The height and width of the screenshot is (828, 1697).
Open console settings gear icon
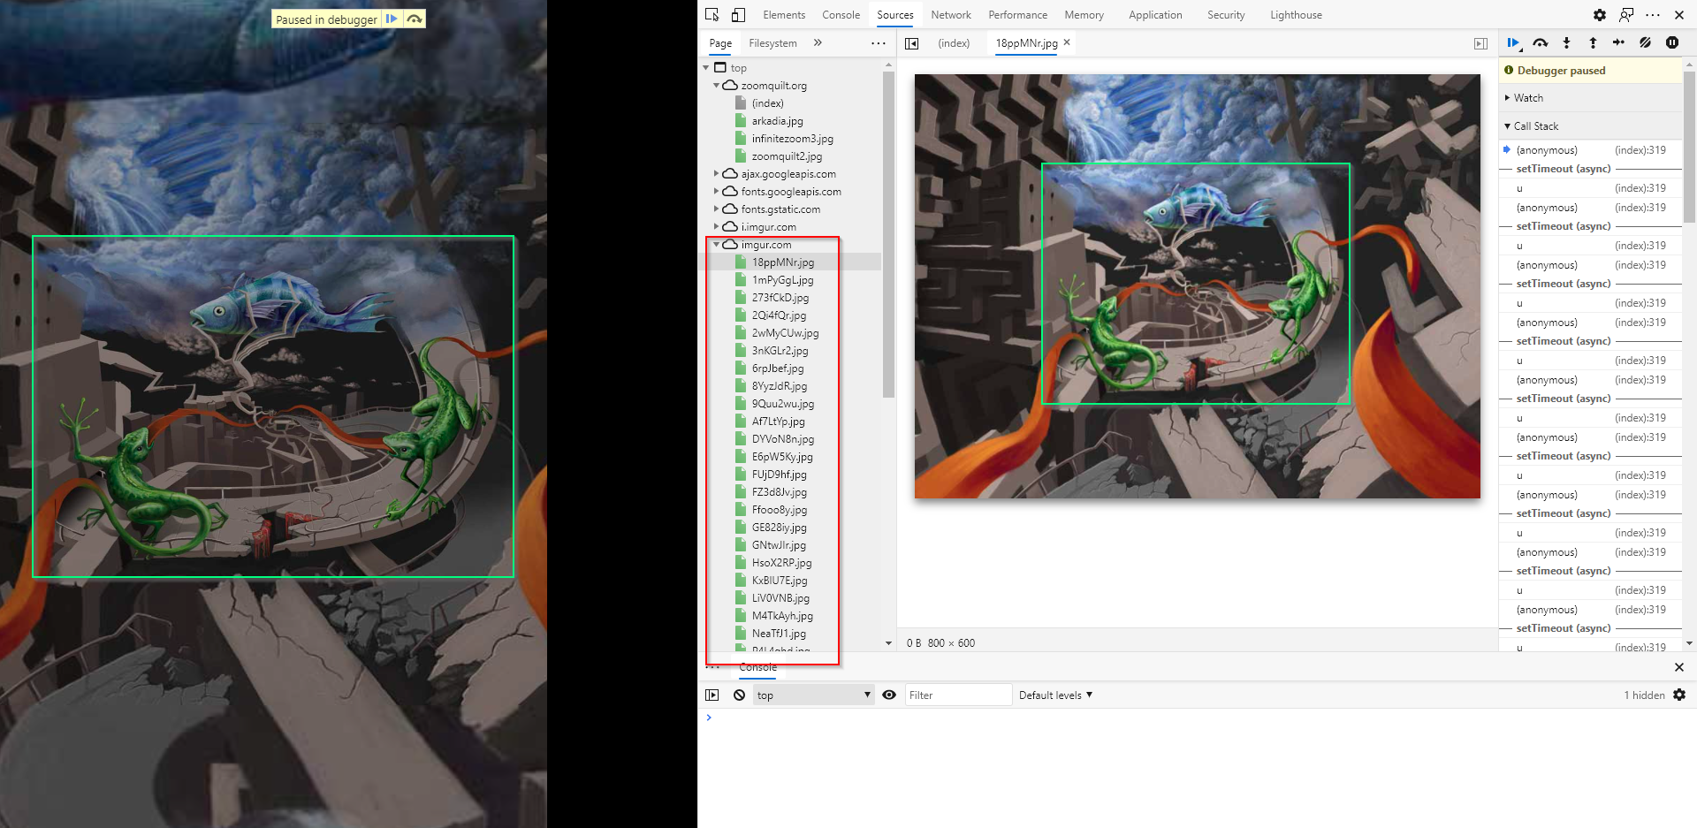click(1679, 695)
